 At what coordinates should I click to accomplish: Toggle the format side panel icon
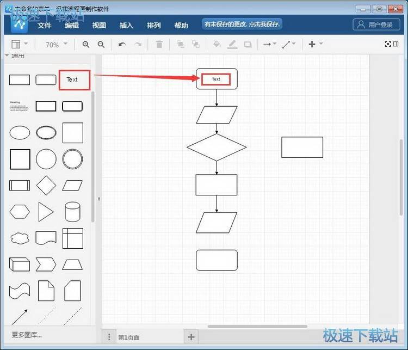[x=396, y=44]
